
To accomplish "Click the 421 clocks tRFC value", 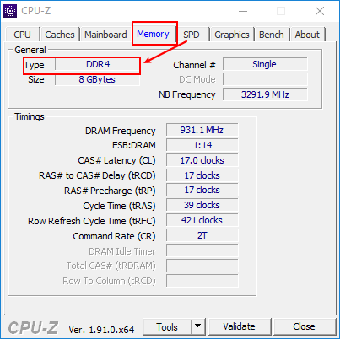I will (x=202, y=220).
